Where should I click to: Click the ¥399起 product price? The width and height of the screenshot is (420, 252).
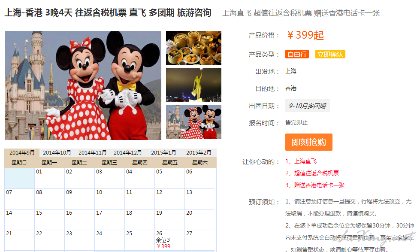pos(305,35)
